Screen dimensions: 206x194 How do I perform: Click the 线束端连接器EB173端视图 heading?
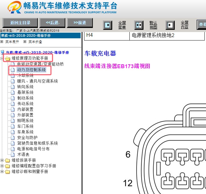point(117,66)
